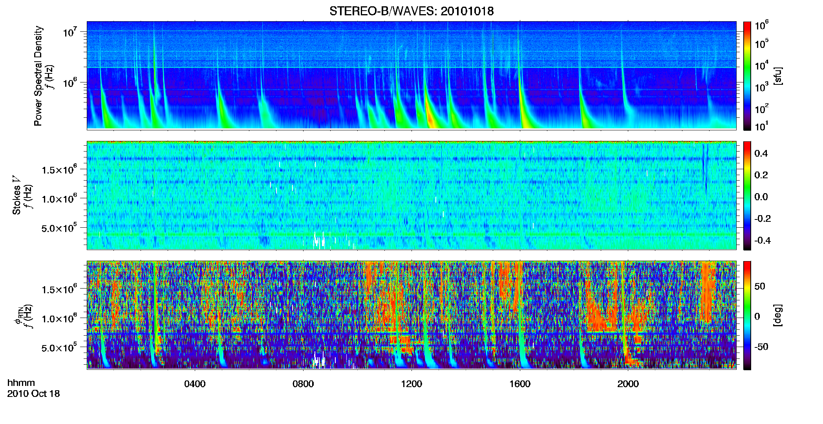Click the [deg] colorbar unit label
Viewport: 823px width, 424px height.
coord(777,315)
